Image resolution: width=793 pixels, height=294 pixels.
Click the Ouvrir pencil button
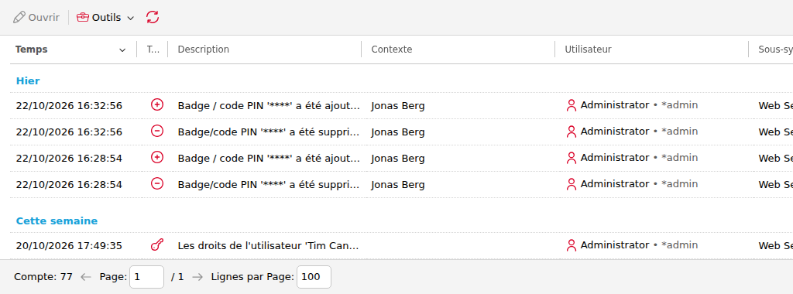point(36,17)
